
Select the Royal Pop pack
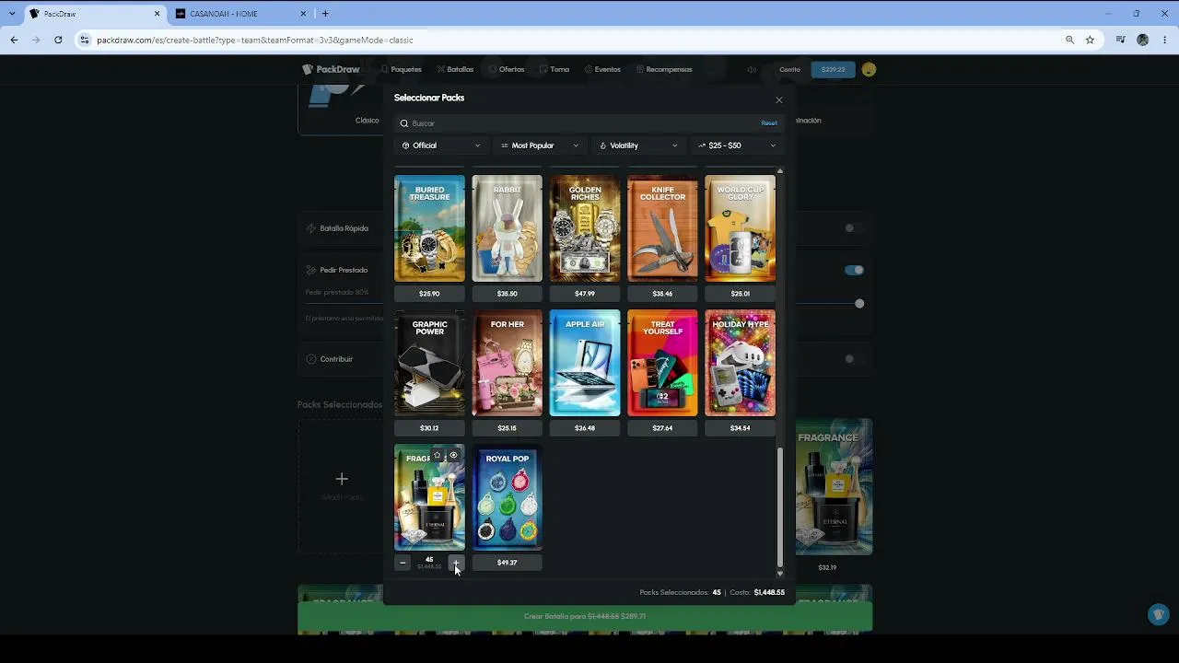coord(508,497)
